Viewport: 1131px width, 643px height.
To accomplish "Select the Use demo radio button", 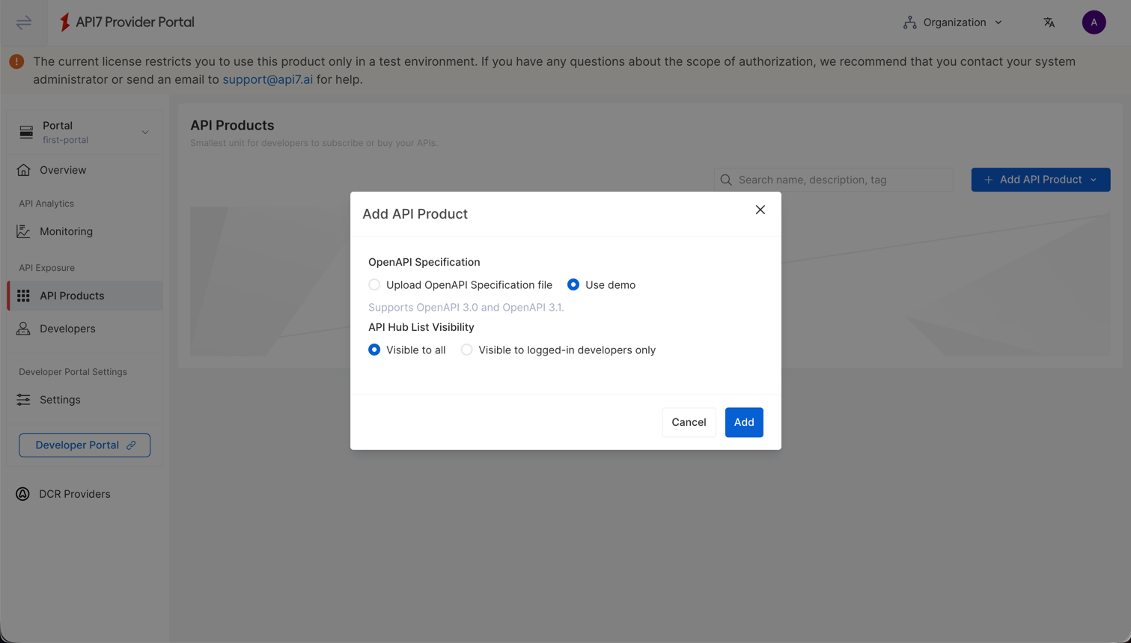I will (573, 284).
